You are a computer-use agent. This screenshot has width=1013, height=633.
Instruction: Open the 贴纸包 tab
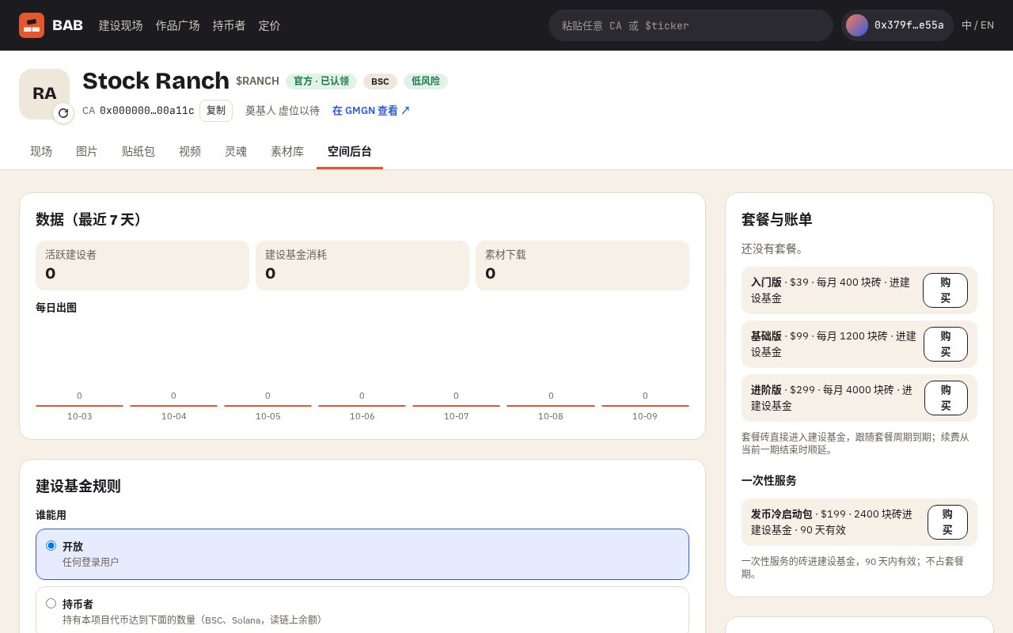pos(138,151)
